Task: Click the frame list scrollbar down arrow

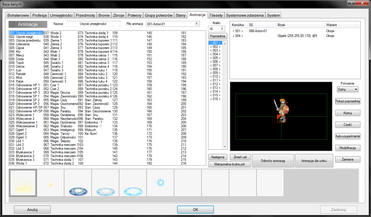Action: pyautogui.click(x=225, y=147)
